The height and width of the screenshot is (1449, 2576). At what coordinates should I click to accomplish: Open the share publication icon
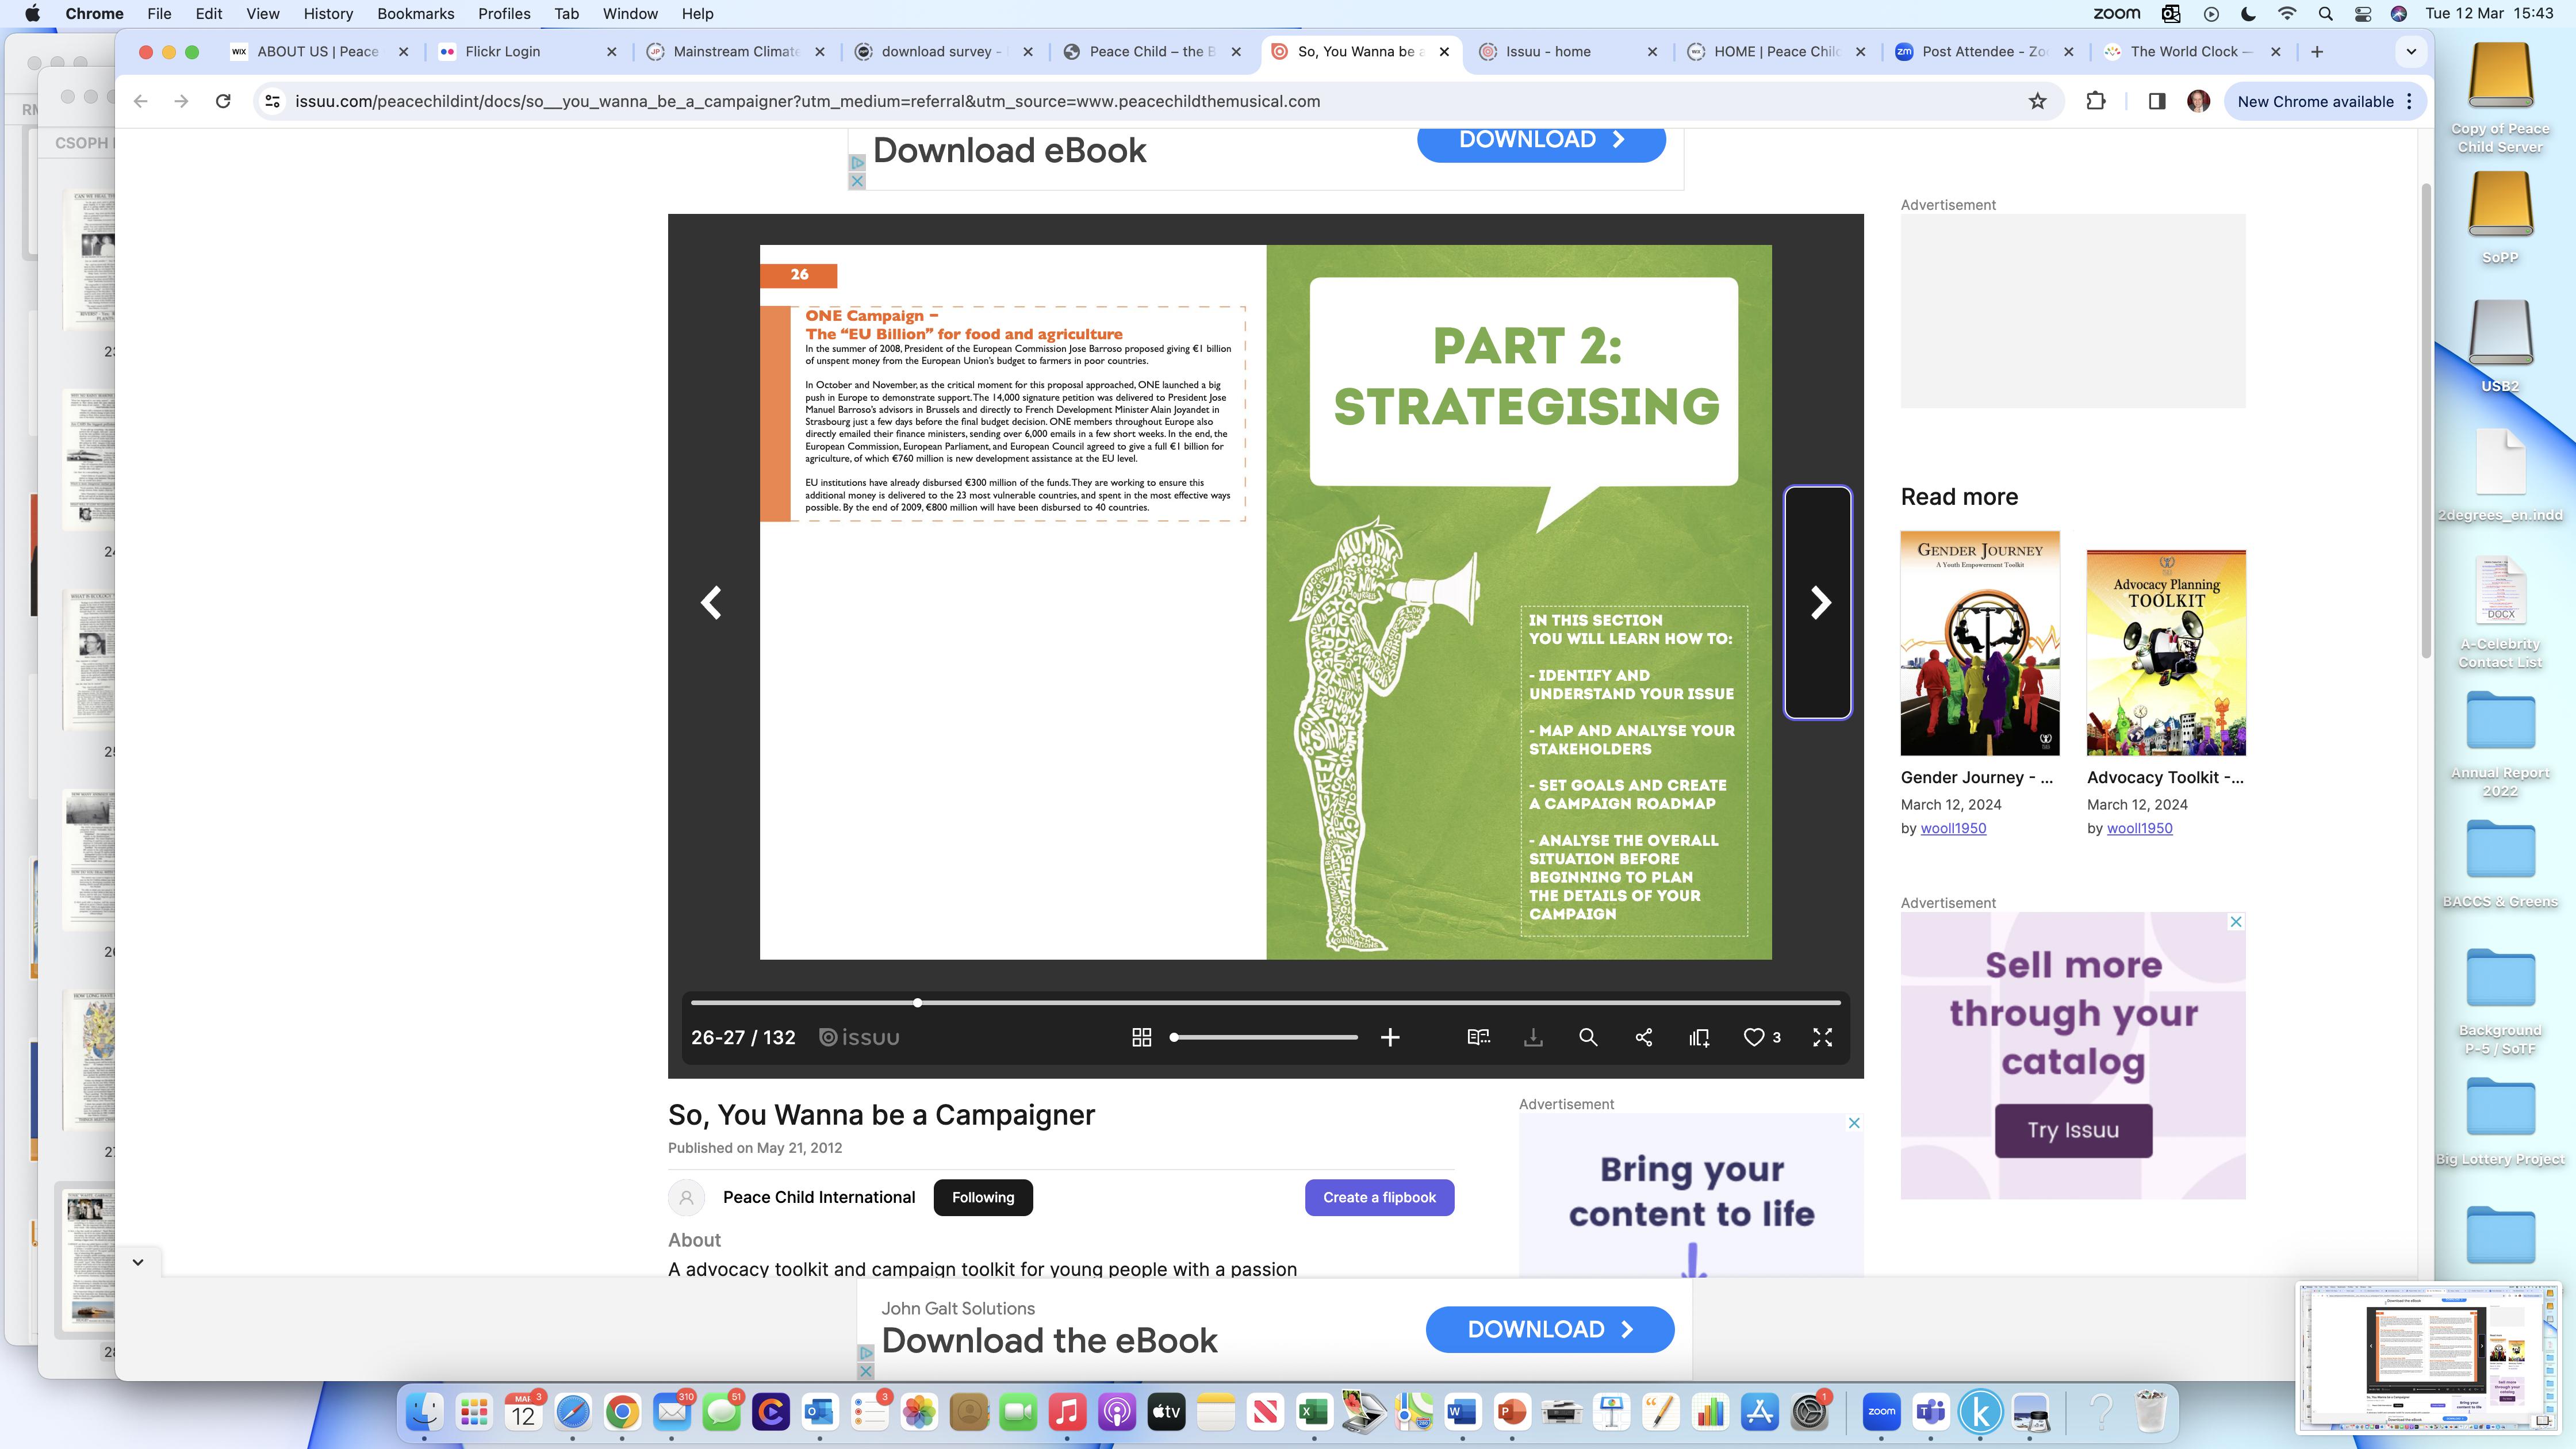point(1643,1037)
